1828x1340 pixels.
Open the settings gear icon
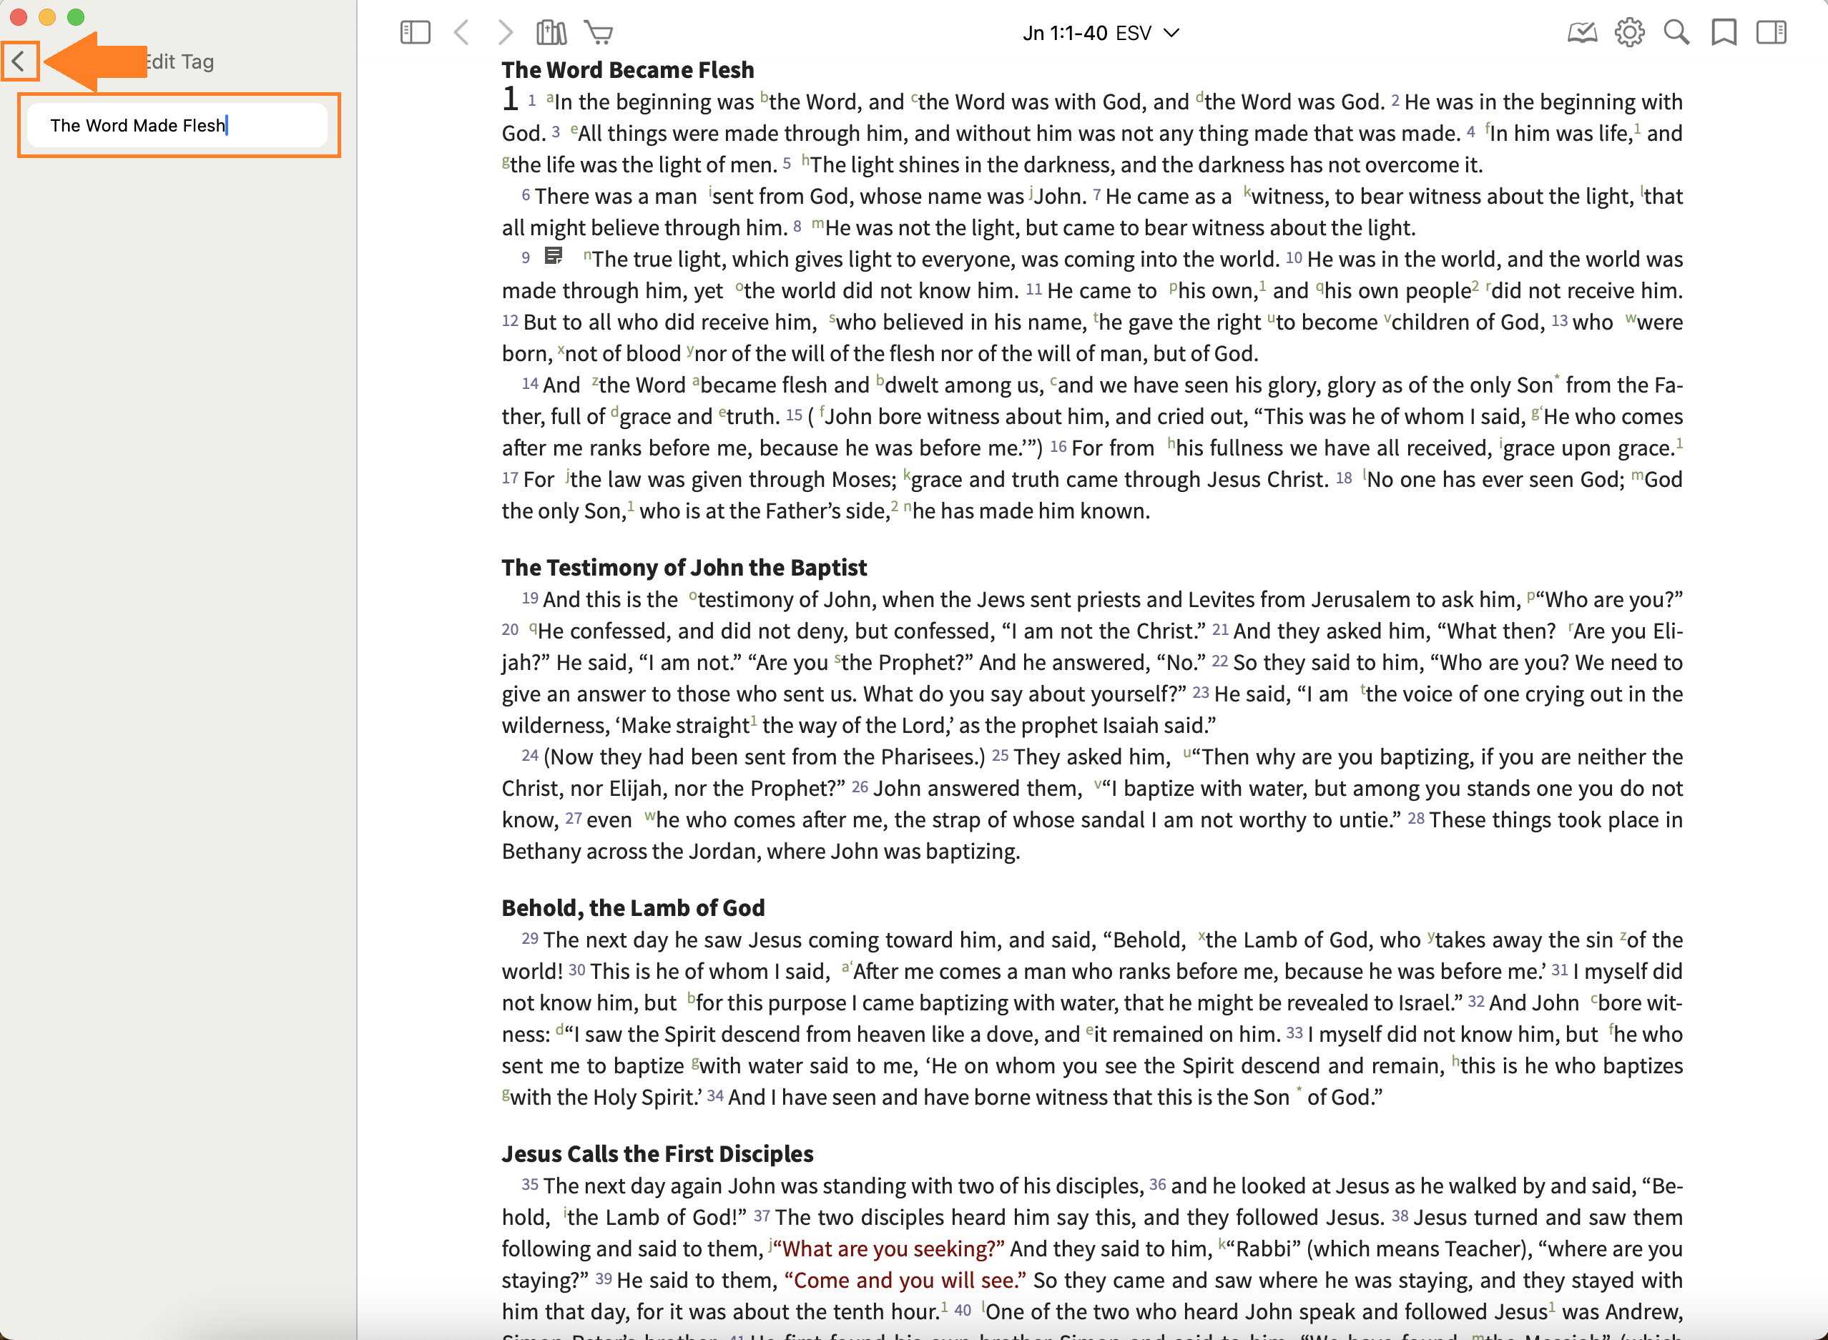(x=1629, y=32)
